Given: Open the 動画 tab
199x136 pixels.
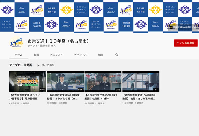Looking at the screenshot, I should pyautogui.click(x=36, y=55).
